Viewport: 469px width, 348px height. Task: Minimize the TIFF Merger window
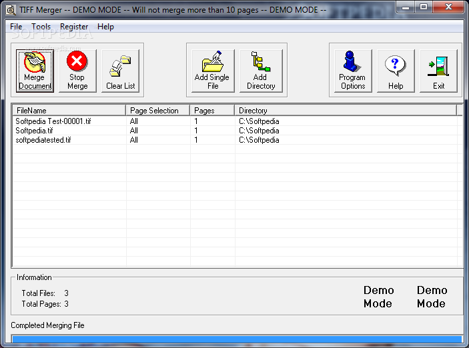(x=406, y=7)
